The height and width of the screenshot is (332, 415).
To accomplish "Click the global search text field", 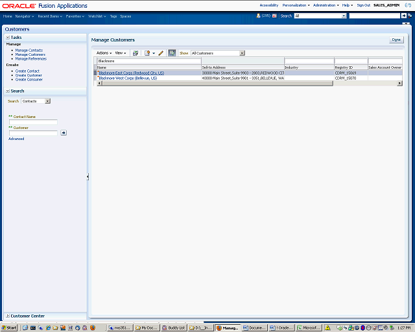I will (375, 16).
